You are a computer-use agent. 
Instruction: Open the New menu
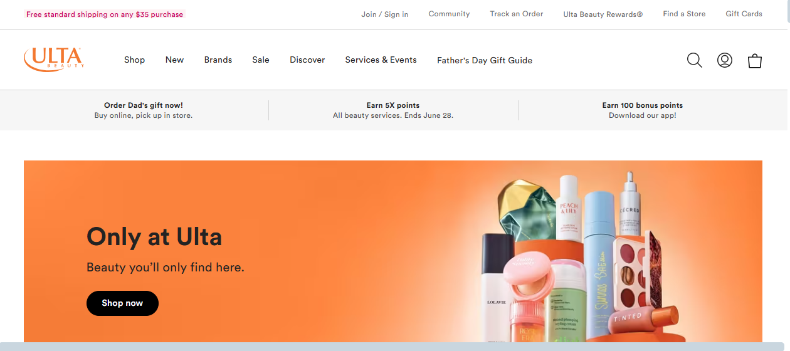click(x=174, y=60)
